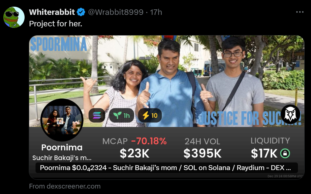Image resolution: width=311 pixels, height=194 pixels.
Task: Click the LIQUIDITY $17K stat
Action: tap(270, 148)
